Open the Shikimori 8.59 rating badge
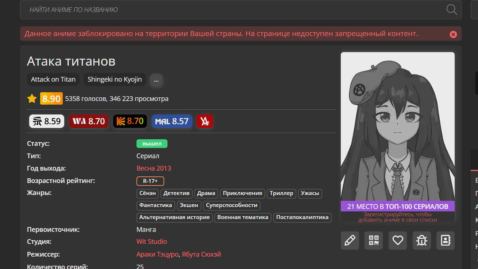Image resolution: width=478 pixels, height=269 pixels. point(47,121)
